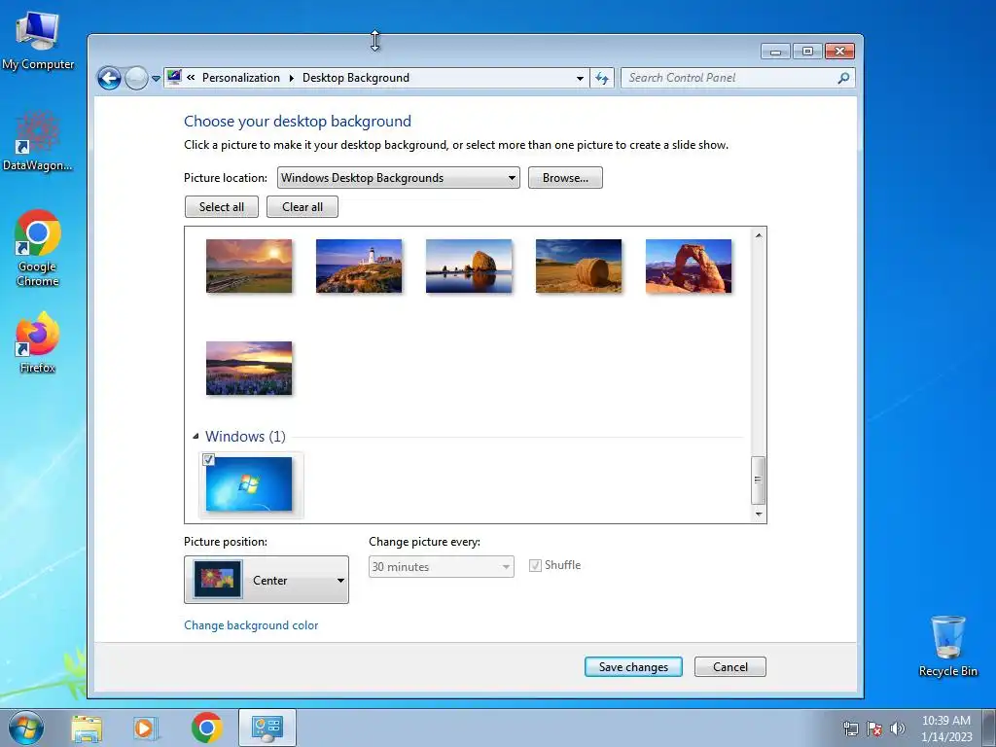The image size is (996, 747).
Task: Close the Desktop Background window
Action: point(839,52)
